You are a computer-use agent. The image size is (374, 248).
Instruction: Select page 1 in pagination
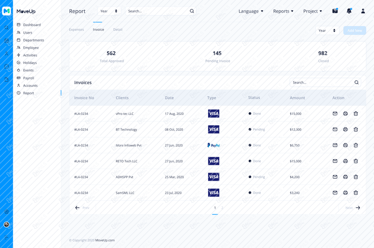click(x=215, y=208)
